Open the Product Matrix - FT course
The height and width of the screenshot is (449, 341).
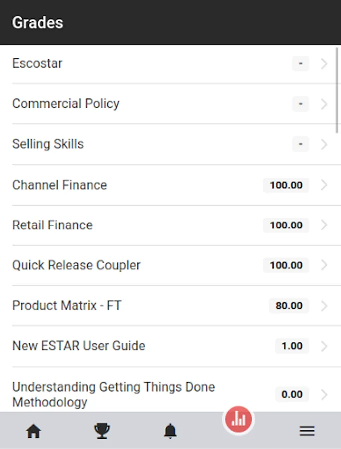[67, 306]
